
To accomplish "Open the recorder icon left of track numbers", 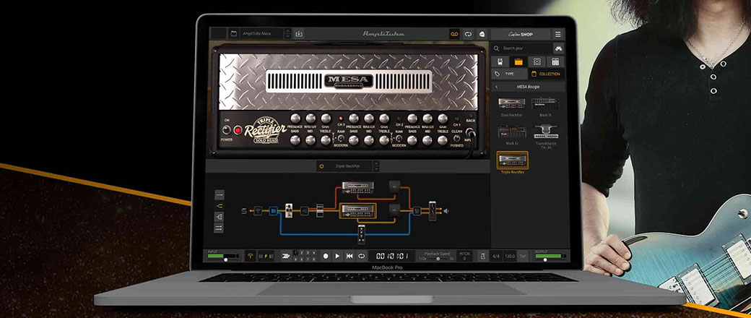I will [286, 256].
